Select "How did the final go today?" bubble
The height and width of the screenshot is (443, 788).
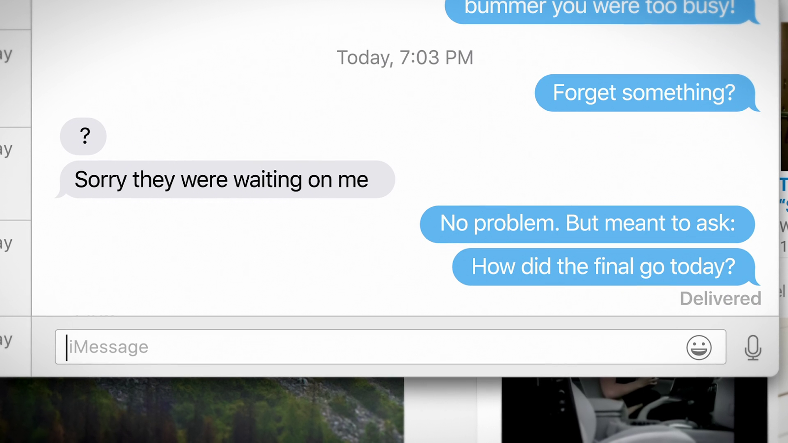pyautogui.click(x=606, y=267)
